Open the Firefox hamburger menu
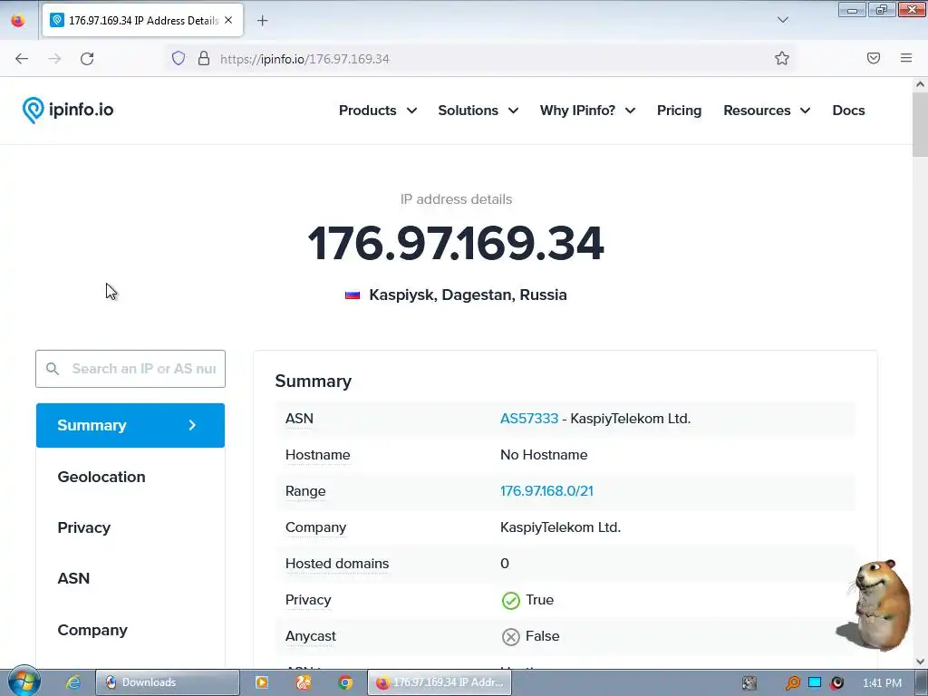The image size is (928, 696). 906,58
